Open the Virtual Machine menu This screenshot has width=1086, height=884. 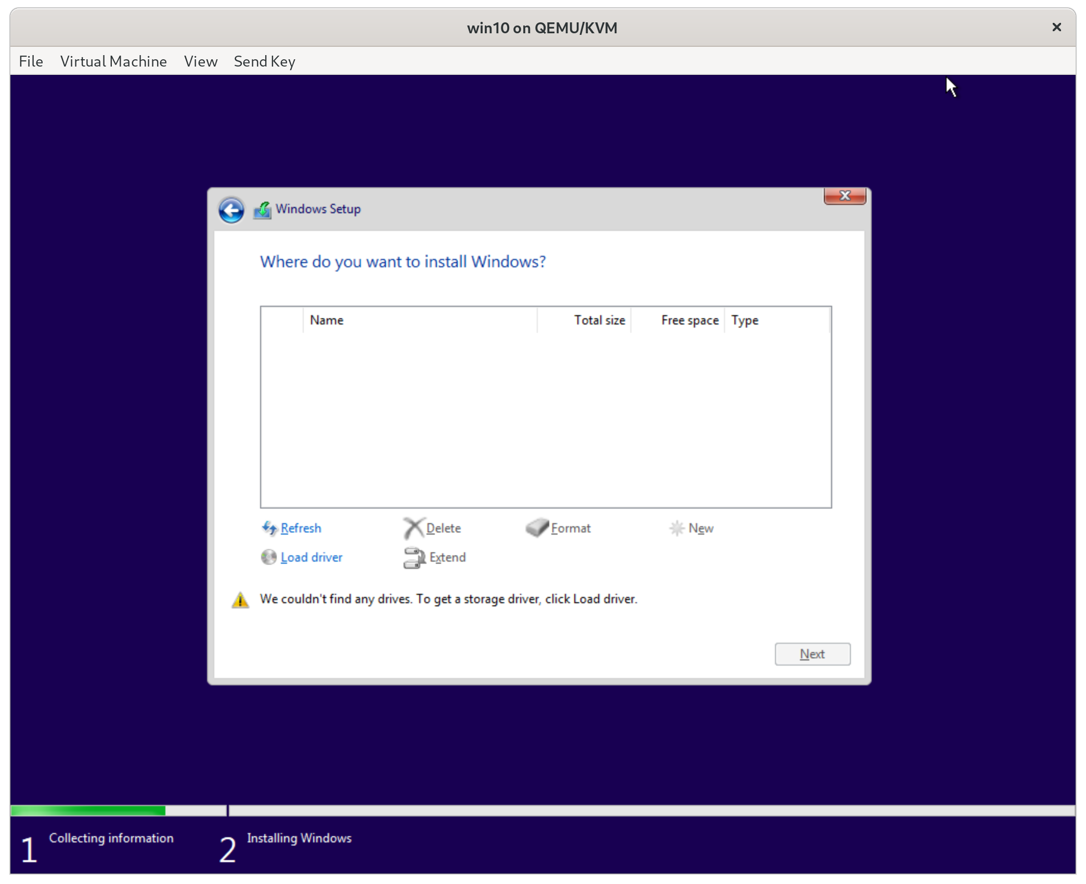113,61
